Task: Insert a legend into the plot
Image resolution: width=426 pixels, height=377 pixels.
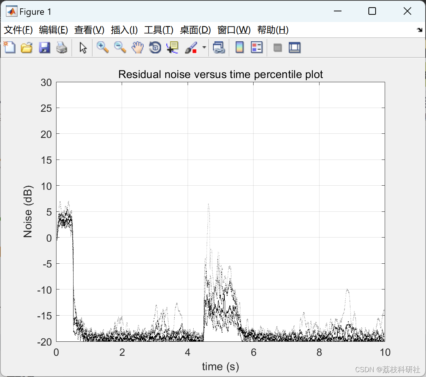Action: click(x=257, y=47)
